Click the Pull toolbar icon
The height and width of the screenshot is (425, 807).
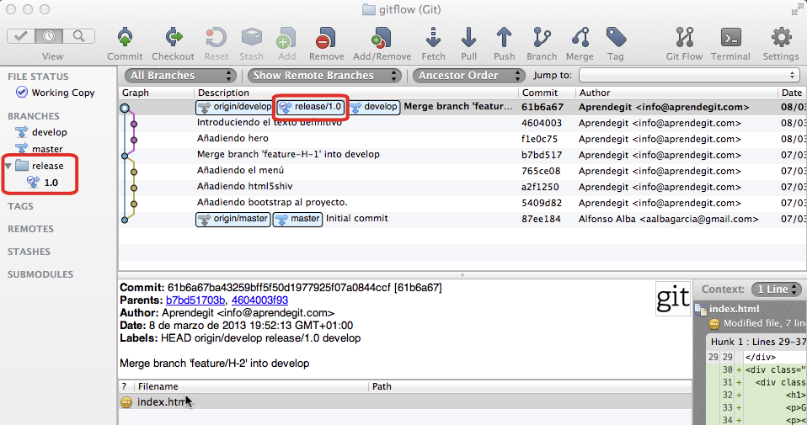(468, 38)
